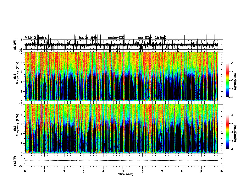Click time axis tick label "2"
Screen dimensions: 249x192
[x=64, y=171]
